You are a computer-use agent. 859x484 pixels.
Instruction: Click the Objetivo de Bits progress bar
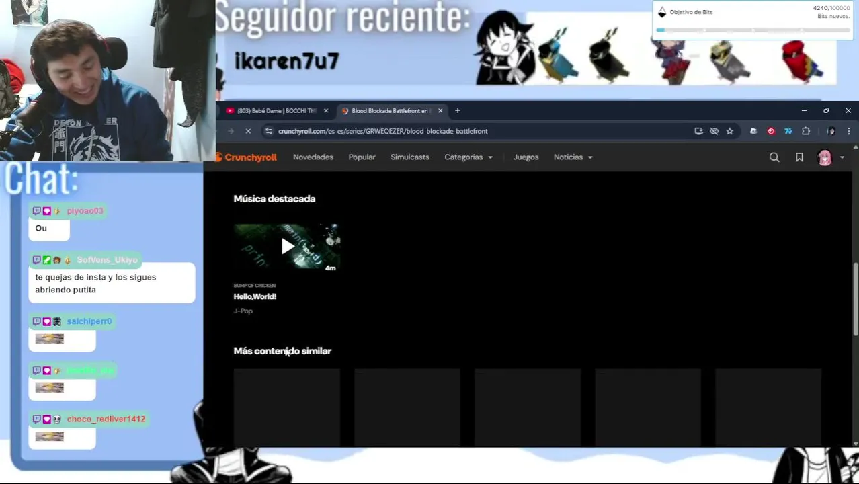pos(753,30)
